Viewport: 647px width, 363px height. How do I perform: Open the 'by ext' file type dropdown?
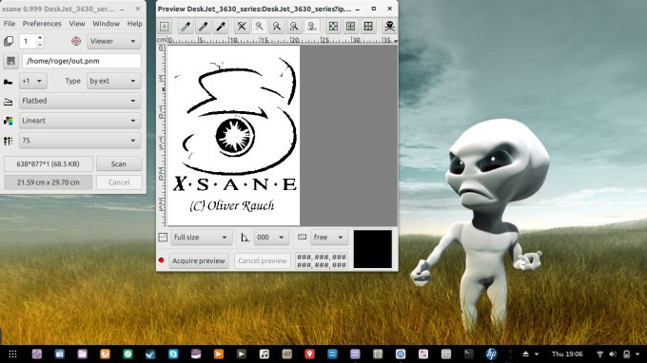click(113, 81)
